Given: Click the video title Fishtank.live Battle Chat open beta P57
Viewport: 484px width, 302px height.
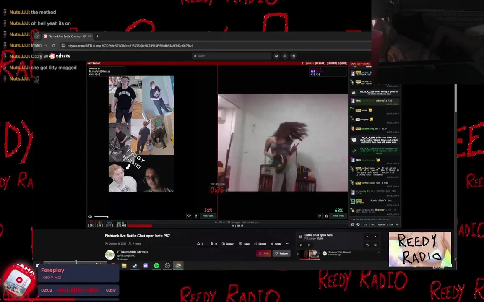Looking at the screenshot, I should point(138,236).
